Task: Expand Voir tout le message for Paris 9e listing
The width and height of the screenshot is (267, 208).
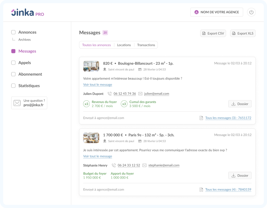Action: point(97,156)
